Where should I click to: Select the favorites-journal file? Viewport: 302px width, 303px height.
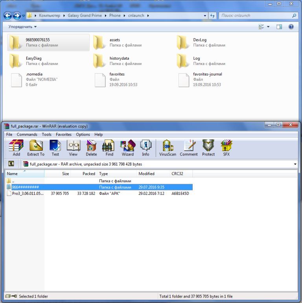[200, 79]
